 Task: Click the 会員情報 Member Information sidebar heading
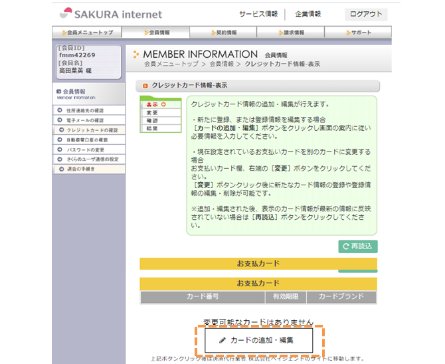click(88, 94)
